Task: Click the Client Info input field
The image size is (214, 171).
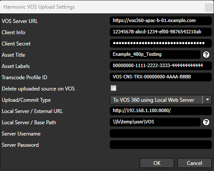Action: 161,32
